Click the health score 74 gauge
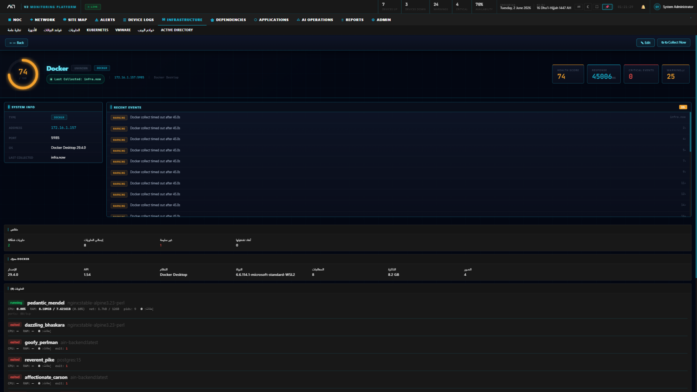This screenshot has height=392, width=697. point(23,74)
